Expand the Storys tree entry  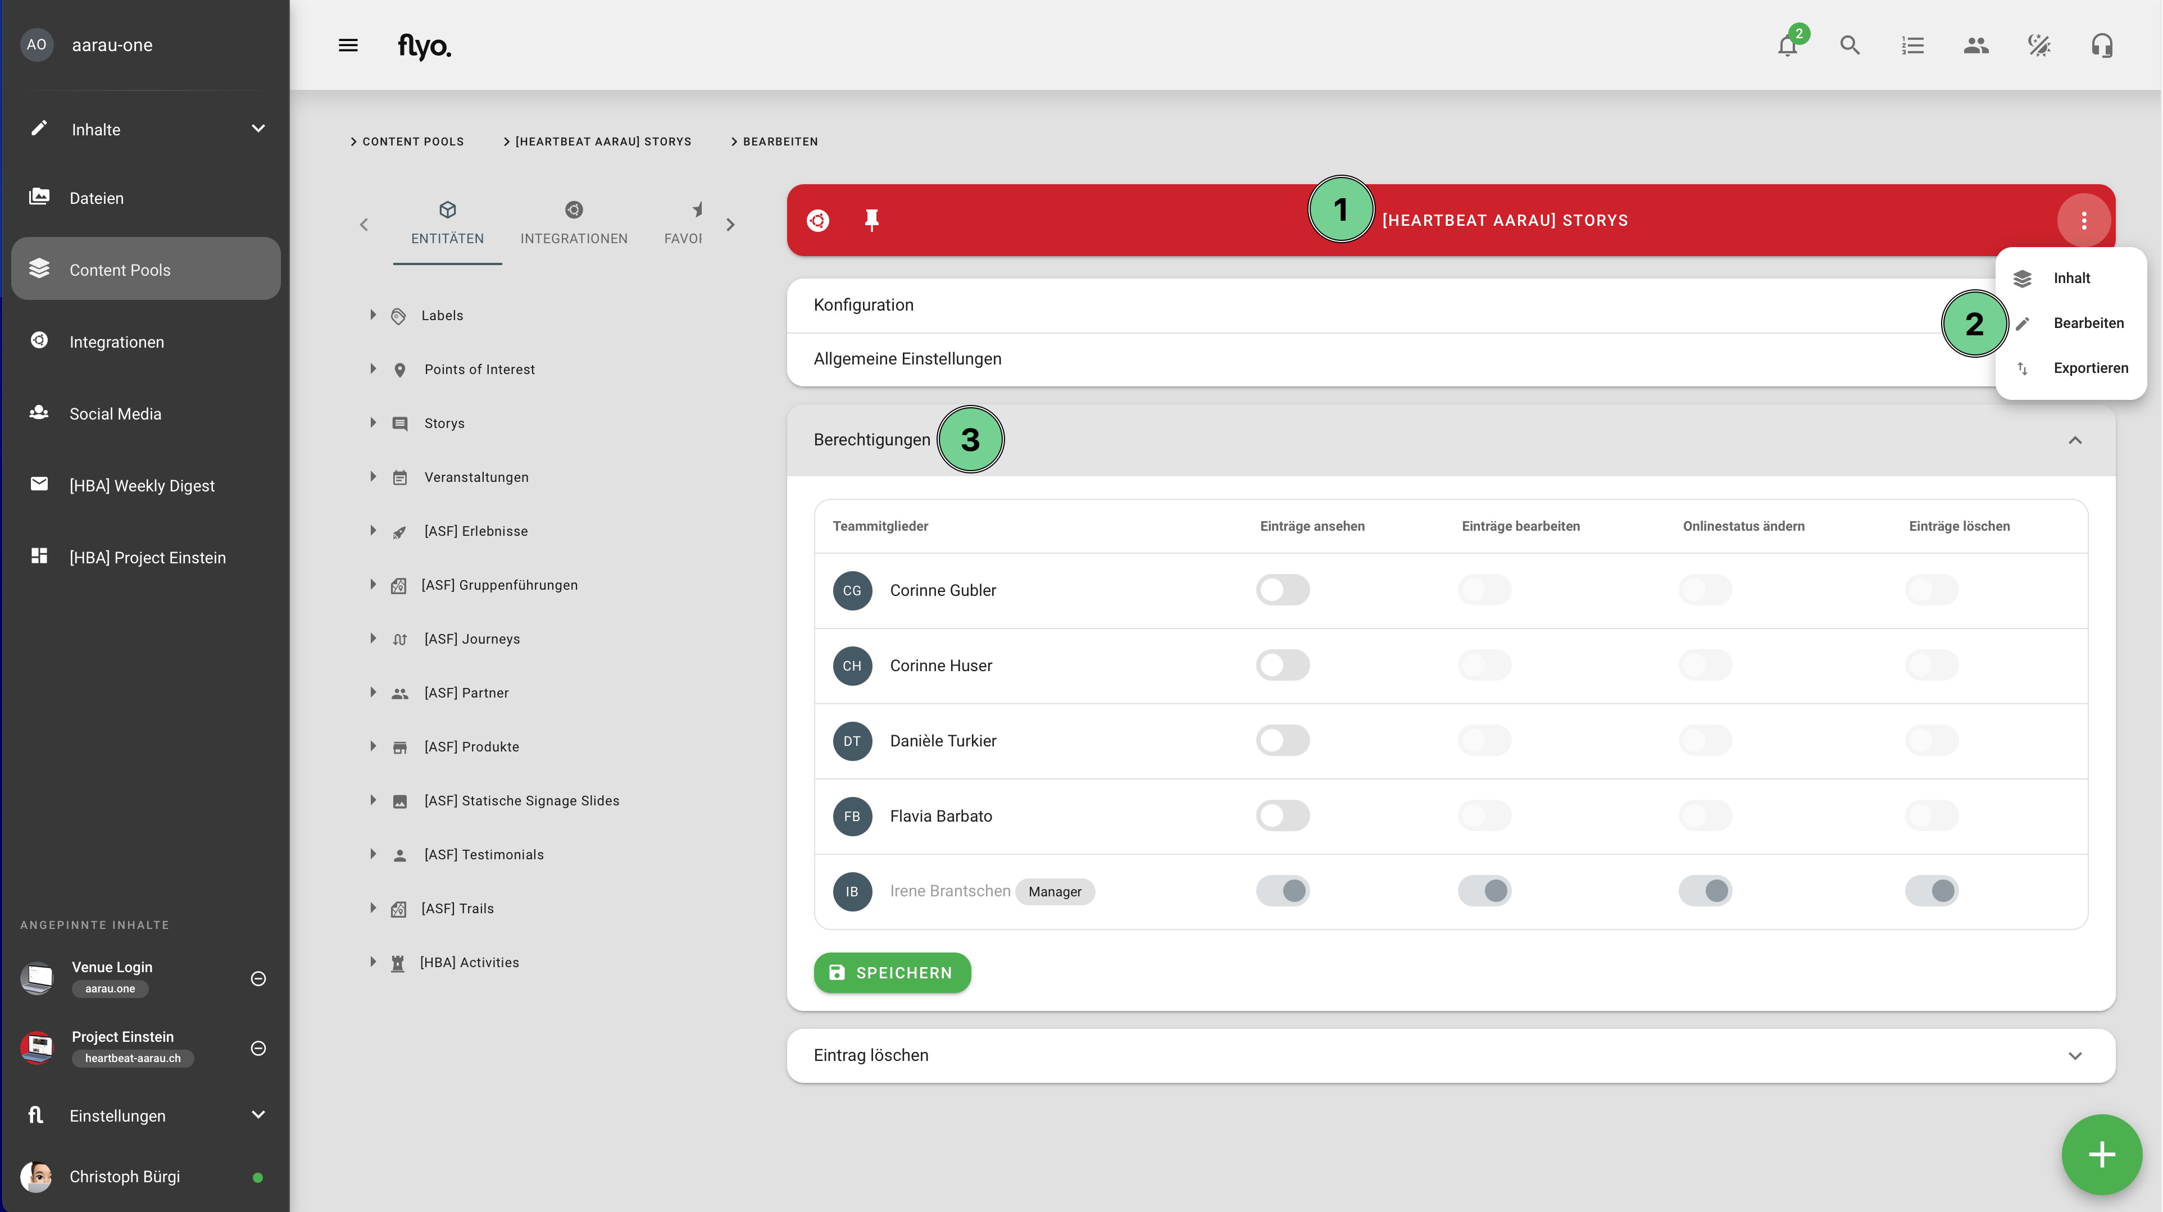(x=373, y=423)
